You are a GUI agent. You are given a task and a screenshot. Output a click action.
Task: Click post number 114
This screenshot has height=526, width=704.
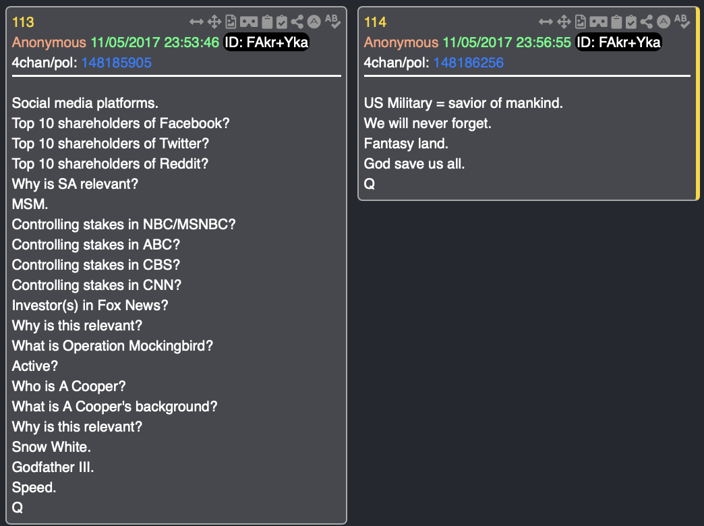pos(375,22)
